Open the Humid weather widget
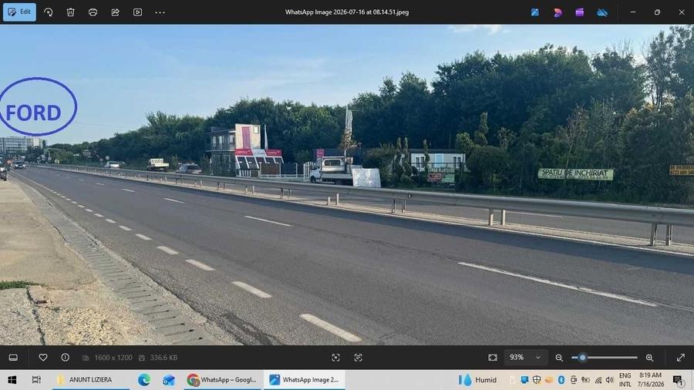This screenshot has height=390, width=694. coord(477,380)
